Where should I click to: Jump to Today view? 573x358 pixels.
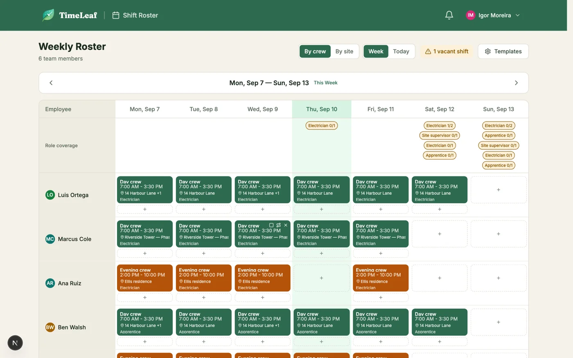[x=401, y=51]
